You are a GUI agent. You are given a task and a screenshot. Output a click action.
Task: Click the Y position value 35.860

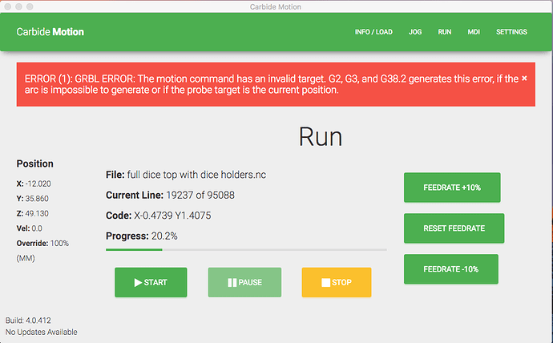click(x=37, y=199)
